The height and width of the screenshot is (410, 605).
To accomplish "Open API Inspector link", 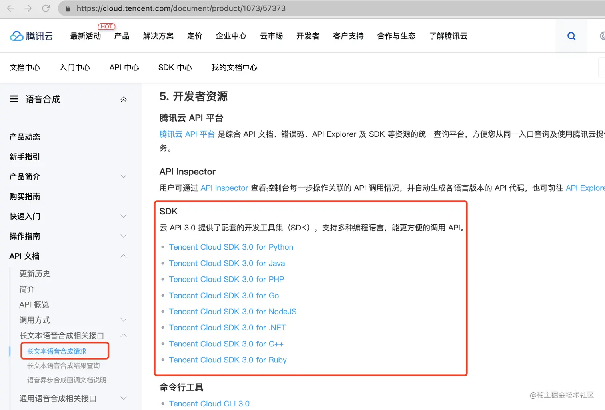I will pyautogui.click(x=224, y=188).
